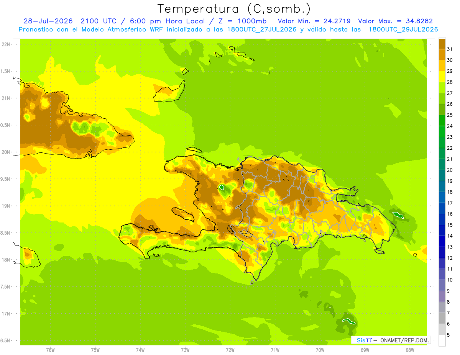Image resolution: width=460 pixels, height=355 pixels.
Task: Click the '21N' latitude label
Action: [x=5, y=98]
